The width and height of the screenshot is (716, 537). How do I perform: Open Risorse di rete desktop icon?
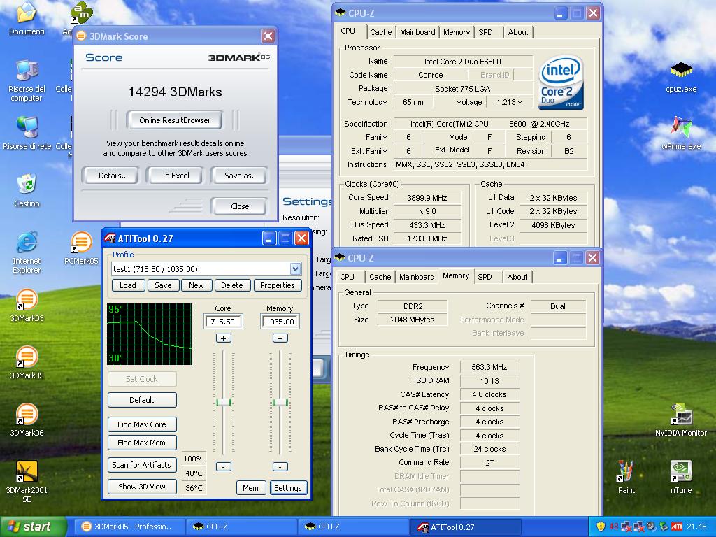coord(27,134)
